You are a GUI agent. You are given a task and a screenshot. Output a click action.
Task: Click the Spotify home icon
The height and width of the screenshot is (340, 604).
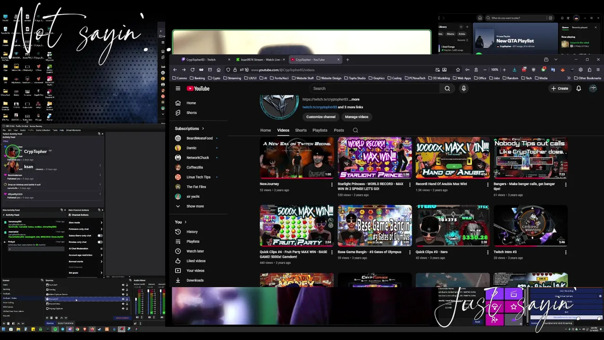[480, 18]
